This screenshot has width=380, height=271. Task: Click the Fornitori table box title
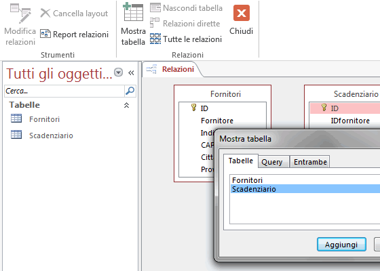(225, 94)
